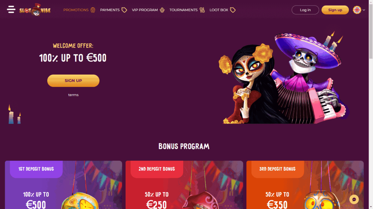
Task: Open the welcome offer terms link
Action: click(73, 95)
